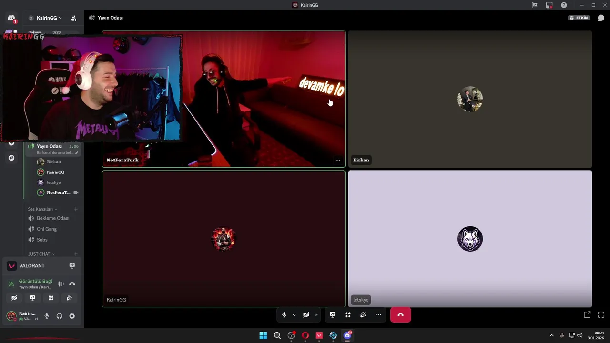
Task: Disconnect with the red hang-up button
Action: [400, 315]
